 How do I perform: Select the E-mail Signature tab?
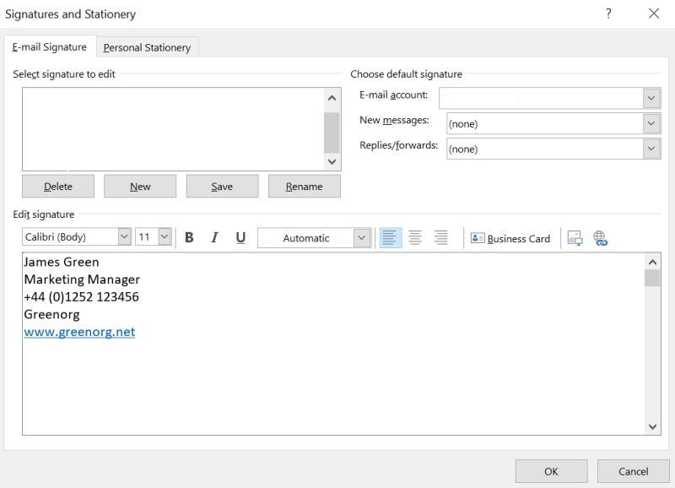[x=49, y=47]
